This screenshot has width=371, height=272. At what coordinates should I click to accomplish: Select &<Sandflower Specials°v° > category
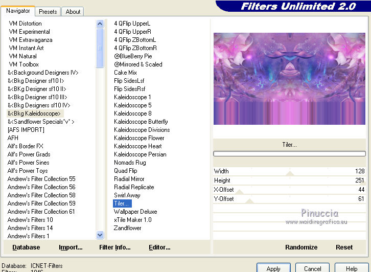41,122
